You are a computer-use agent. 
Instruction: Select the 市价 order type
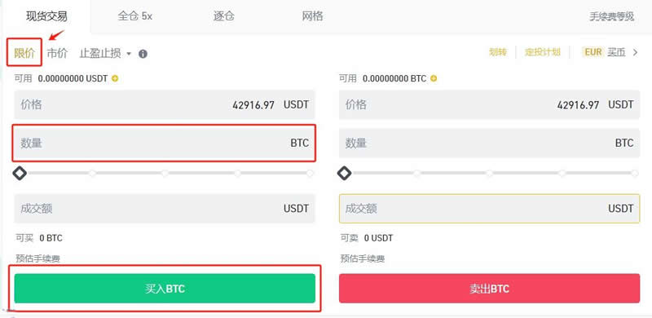57,53
